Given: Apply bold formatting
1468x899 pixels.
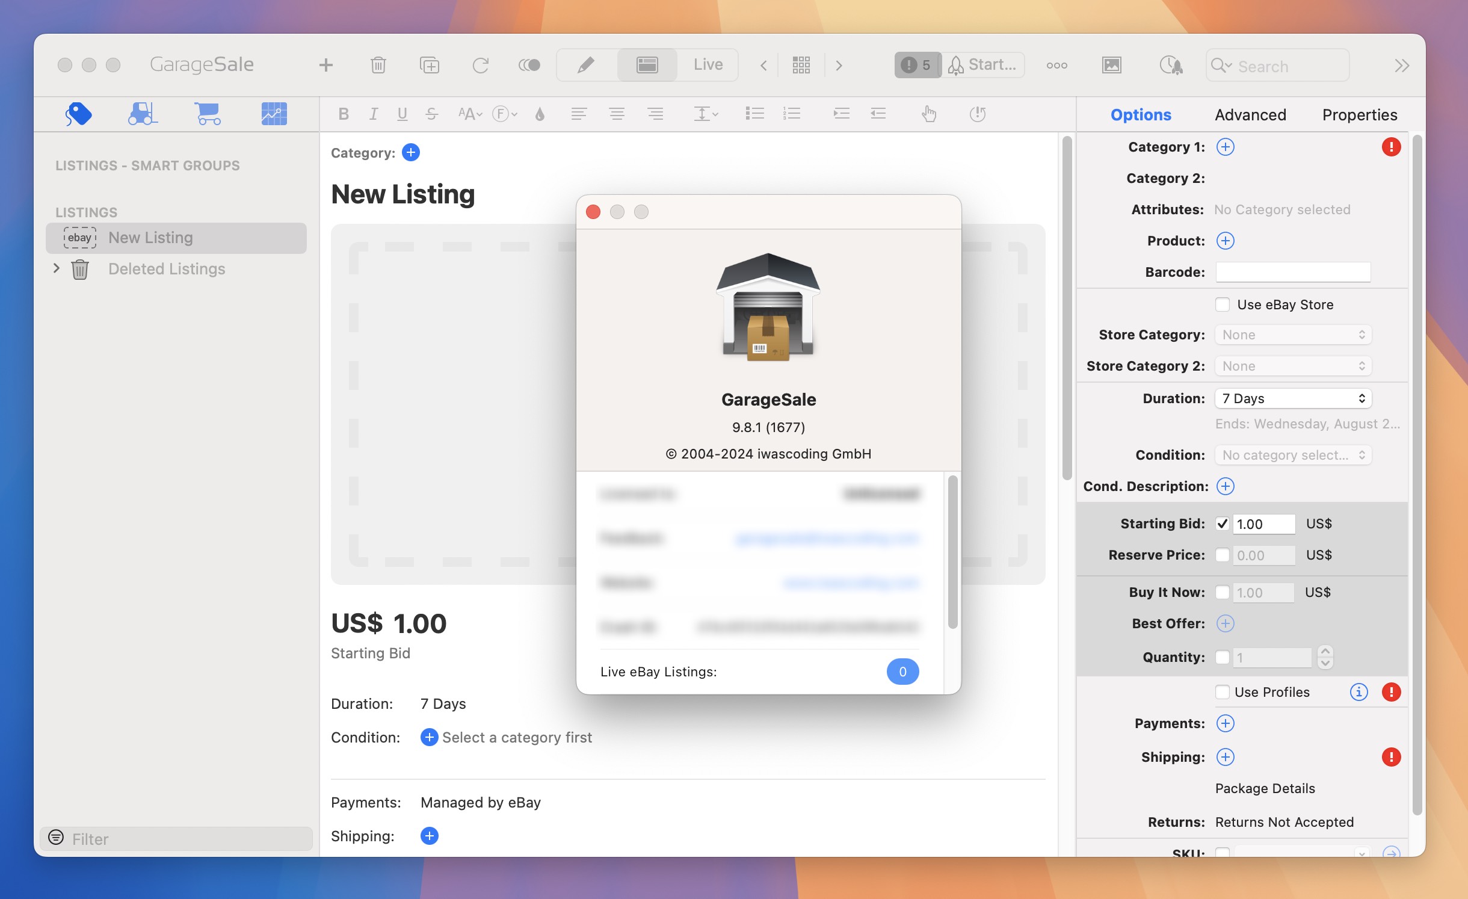Looking at the screenshot, I should (x=344, y=114).
